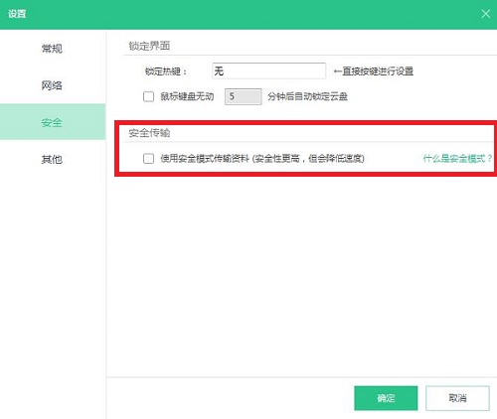497x419 pixels.
Task: Click the minutes field showing 5
Action: pyautogui.click(x=243, y=96)
